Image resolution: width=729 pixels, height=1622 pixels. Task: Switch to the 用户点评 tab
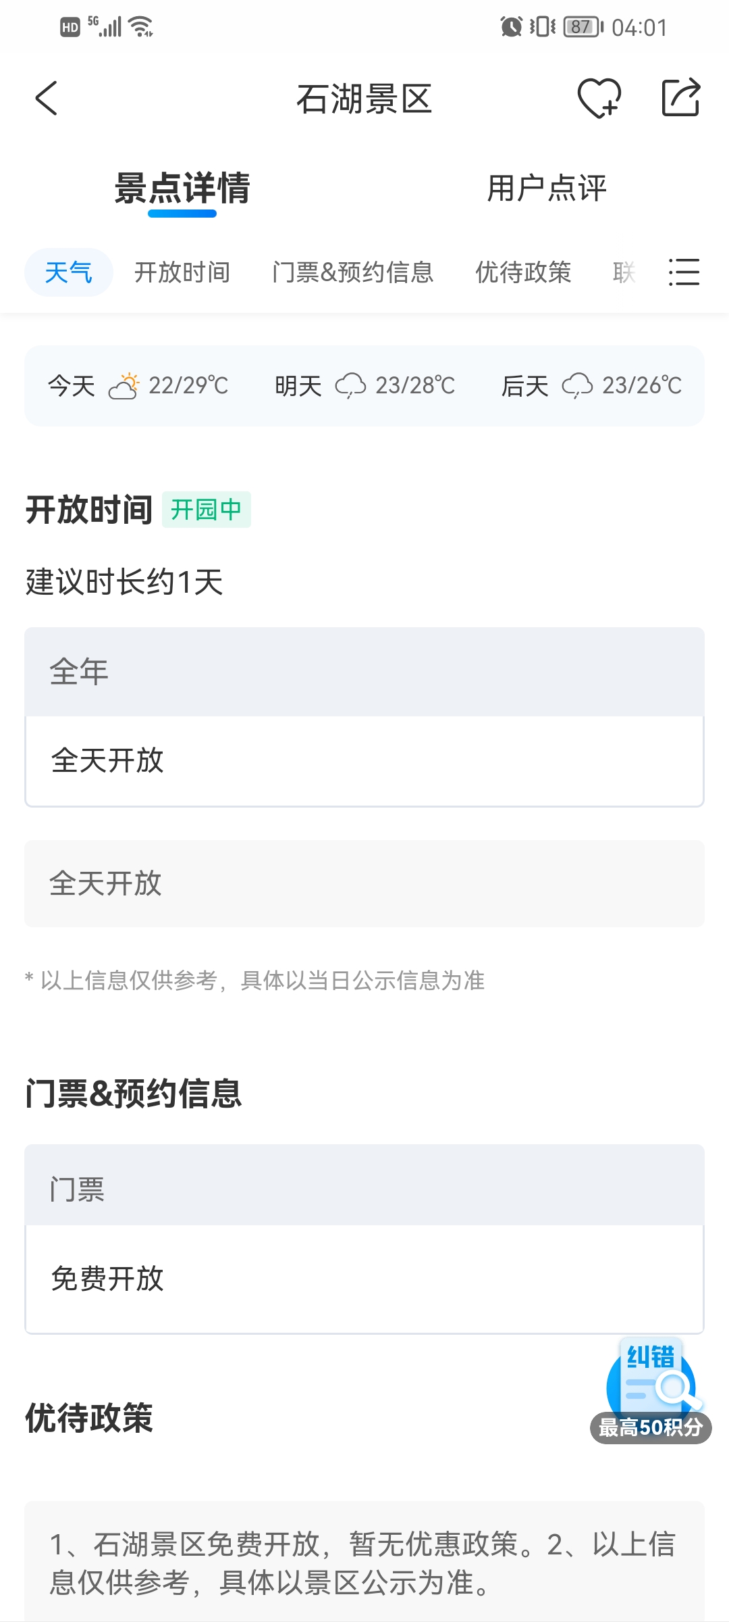[547, 188]
